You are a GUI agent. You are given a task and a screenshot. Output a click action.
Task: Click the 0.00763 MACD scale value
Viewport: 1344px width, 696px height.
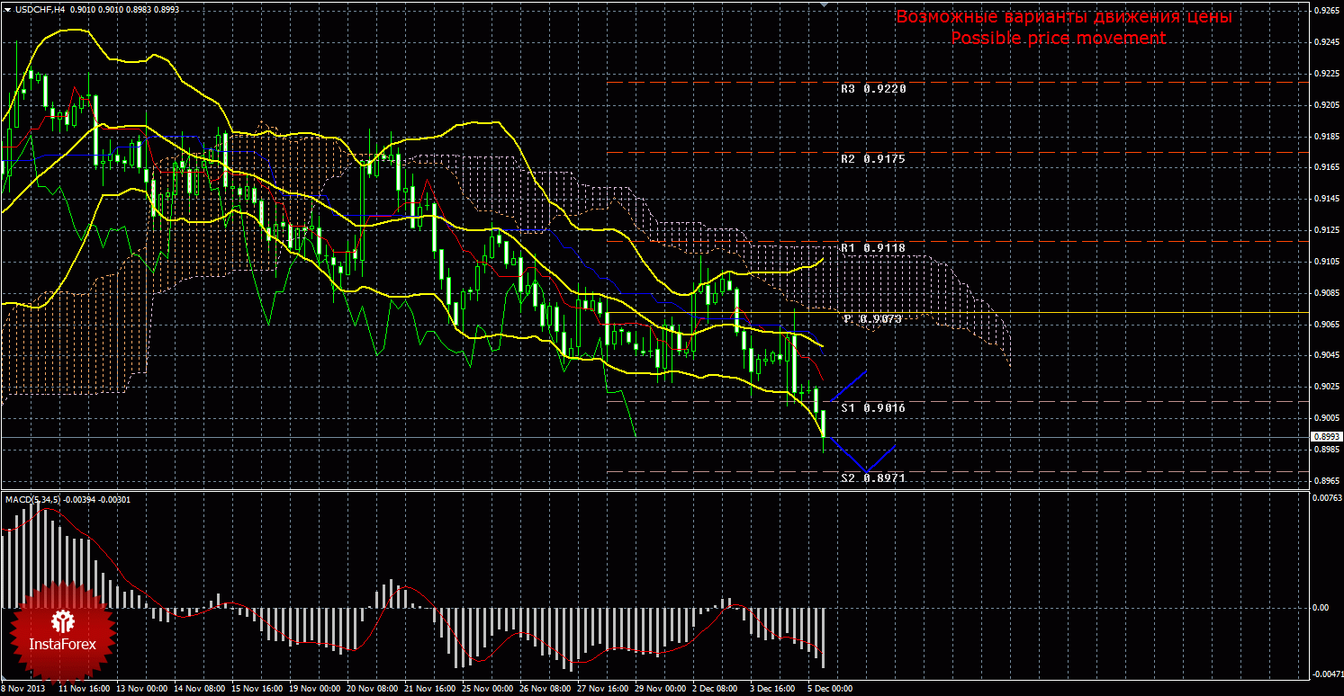pyautogui.click(x=1326, y=497)
